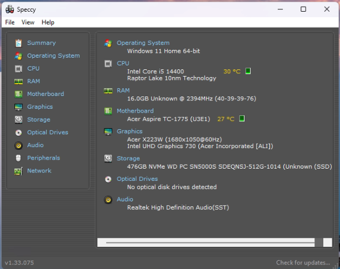Click the Motherboard icon in summary panel
Screen dimensions: 340x269
[108, 111]
